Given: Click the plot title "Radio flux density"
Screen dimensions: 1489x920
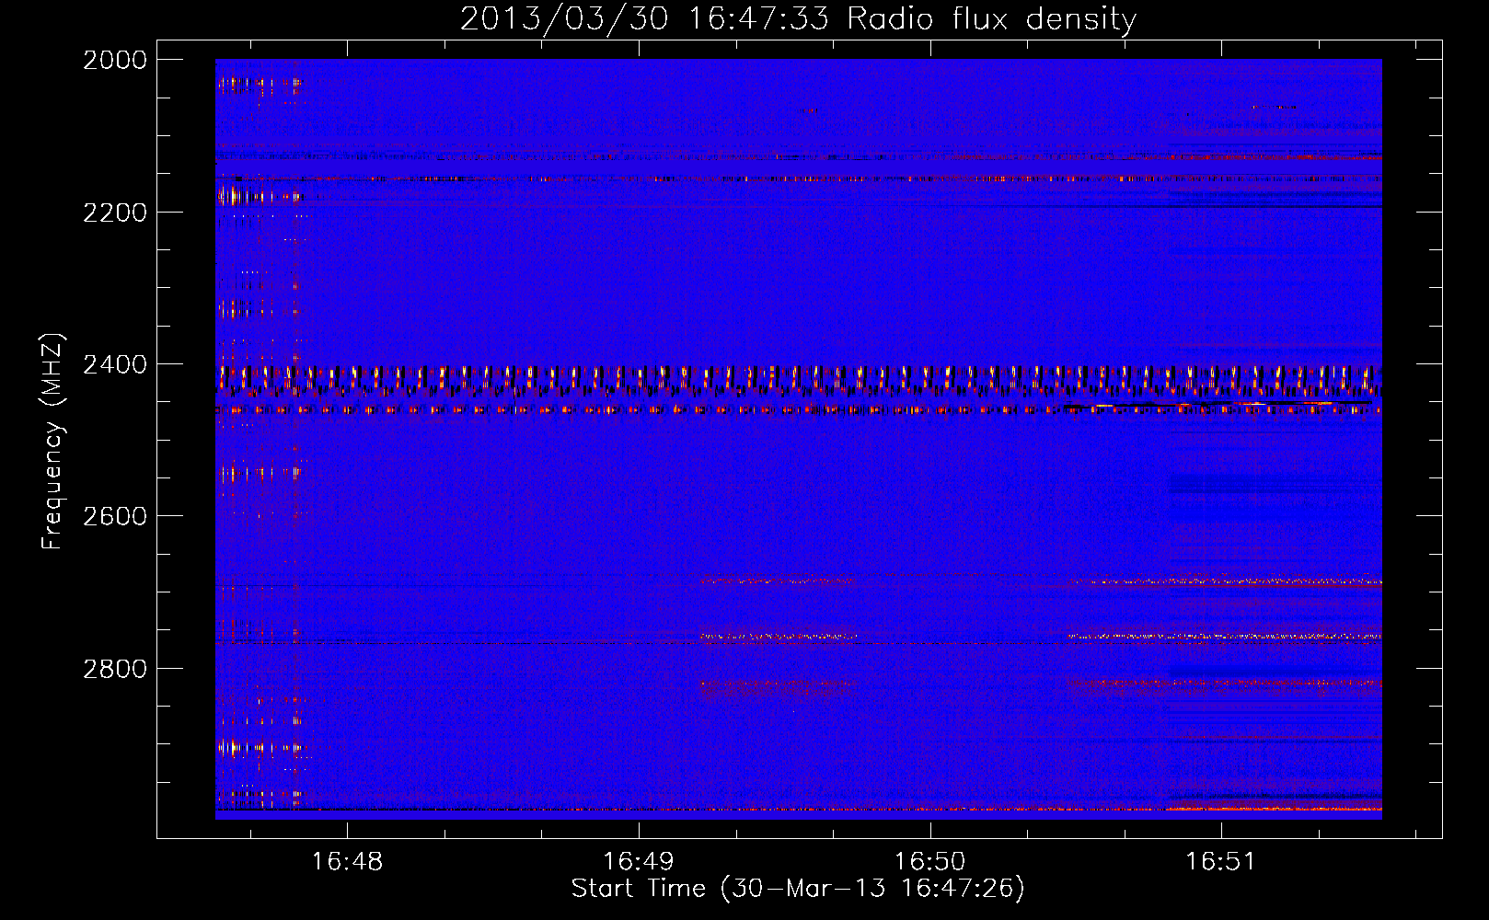Looking at the screenshot, I should (x=992, y=18).
